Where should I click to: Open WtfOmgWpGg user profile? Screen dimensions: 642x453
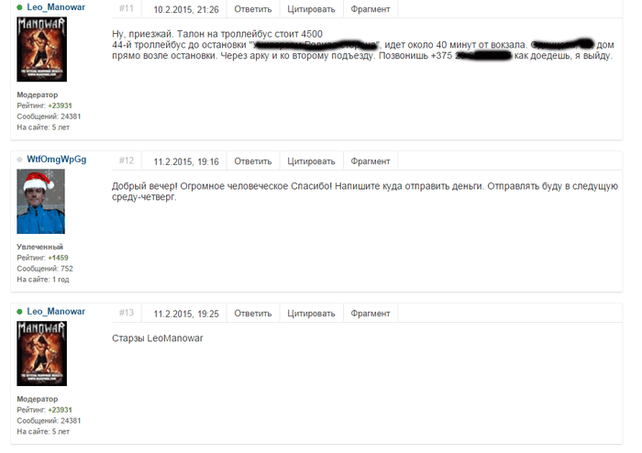coord(57,160)
